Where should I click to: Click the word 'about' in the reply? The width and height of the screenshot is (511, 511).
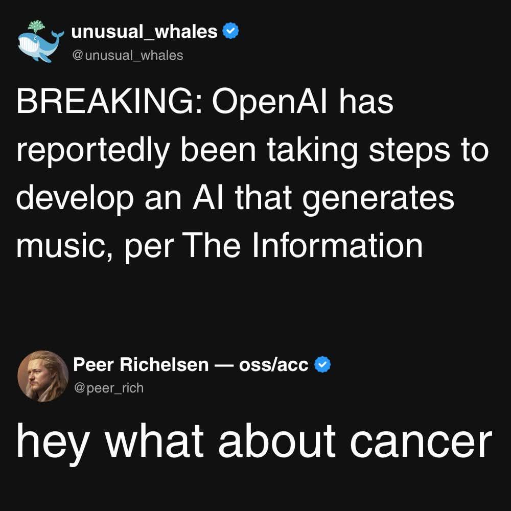[276, 440]
